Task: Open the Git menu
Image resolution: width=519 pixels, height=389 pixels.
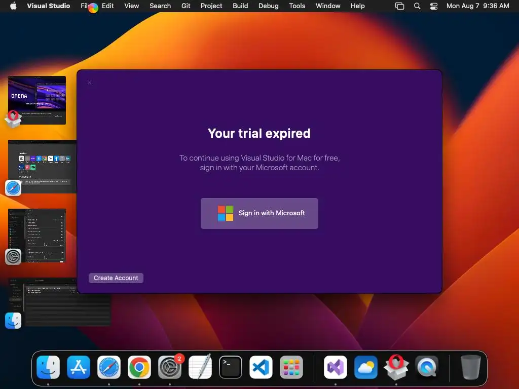Action: click(x=186, y=6)
